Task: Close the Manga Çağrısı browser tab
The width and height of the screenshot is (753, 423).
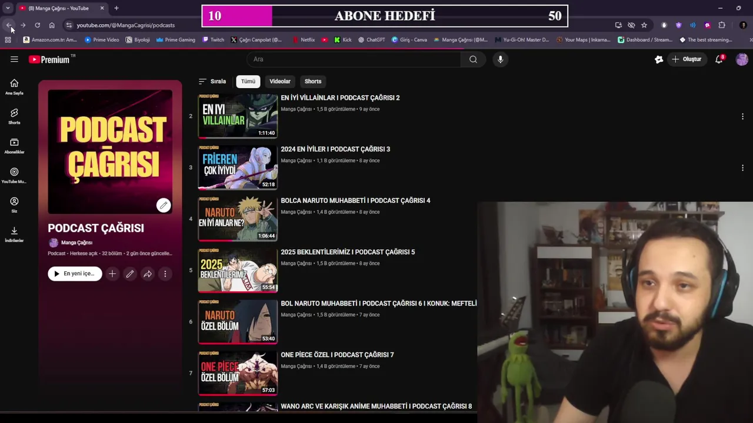Action: pos(102,8)
